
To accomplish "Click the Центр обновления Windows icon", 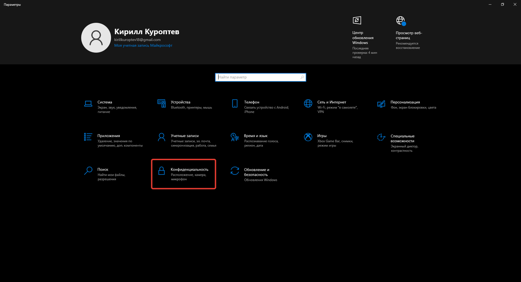I will pos(356,20).
